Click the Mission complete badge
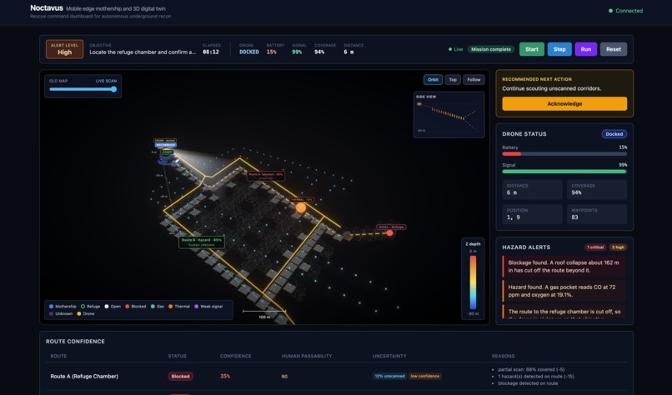Image resolution: width=672 pixels, height=395 pixels. 491,49
